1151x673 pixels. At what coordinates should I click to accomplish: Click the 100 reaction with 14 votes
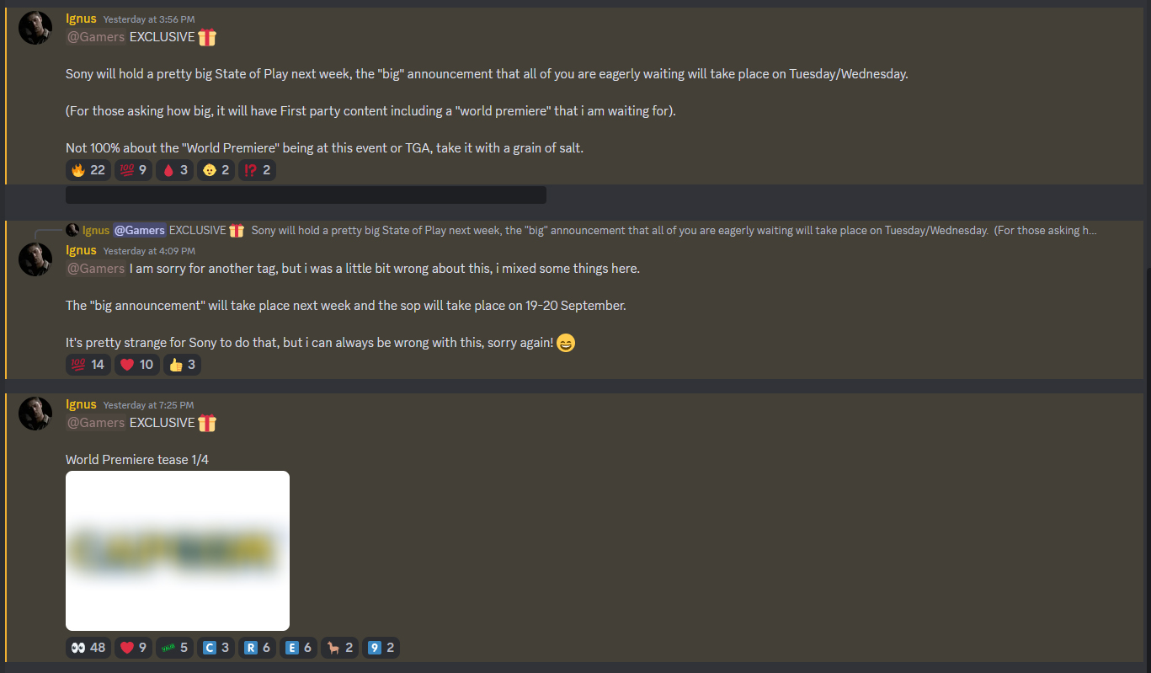tap(88, 365)
